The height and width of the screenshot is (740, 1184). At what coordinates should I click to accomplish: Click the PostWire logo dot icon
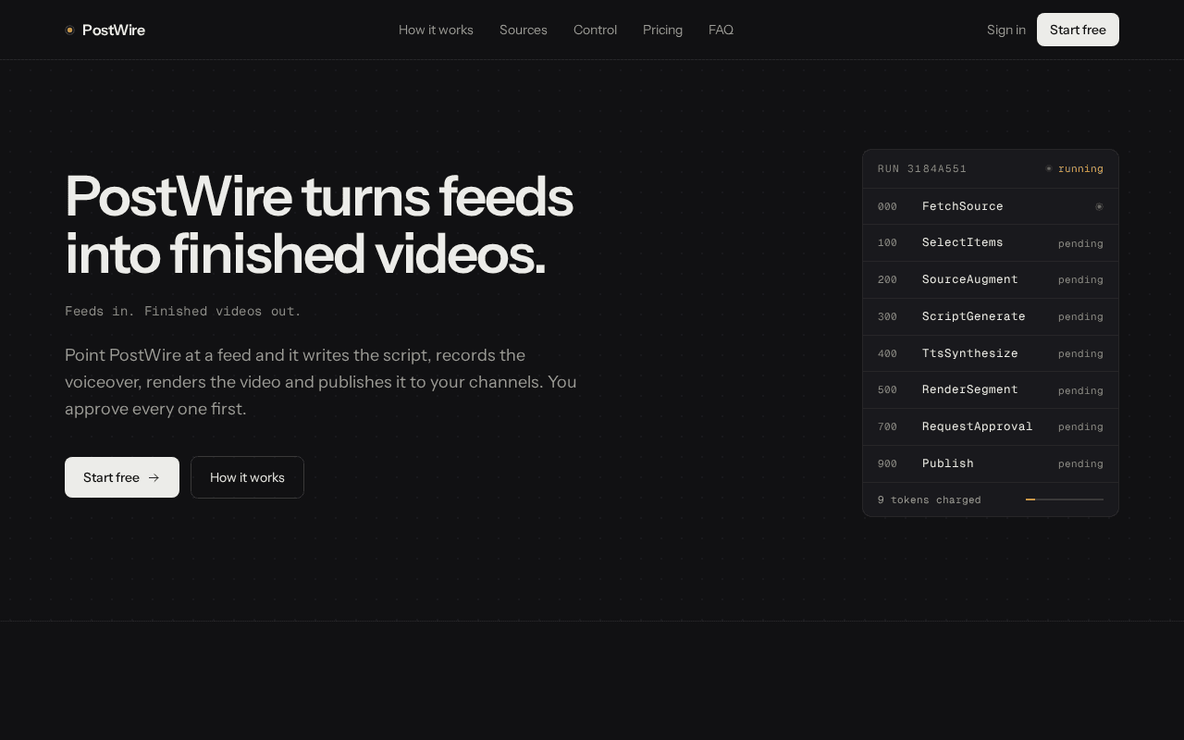pos(69,31)
